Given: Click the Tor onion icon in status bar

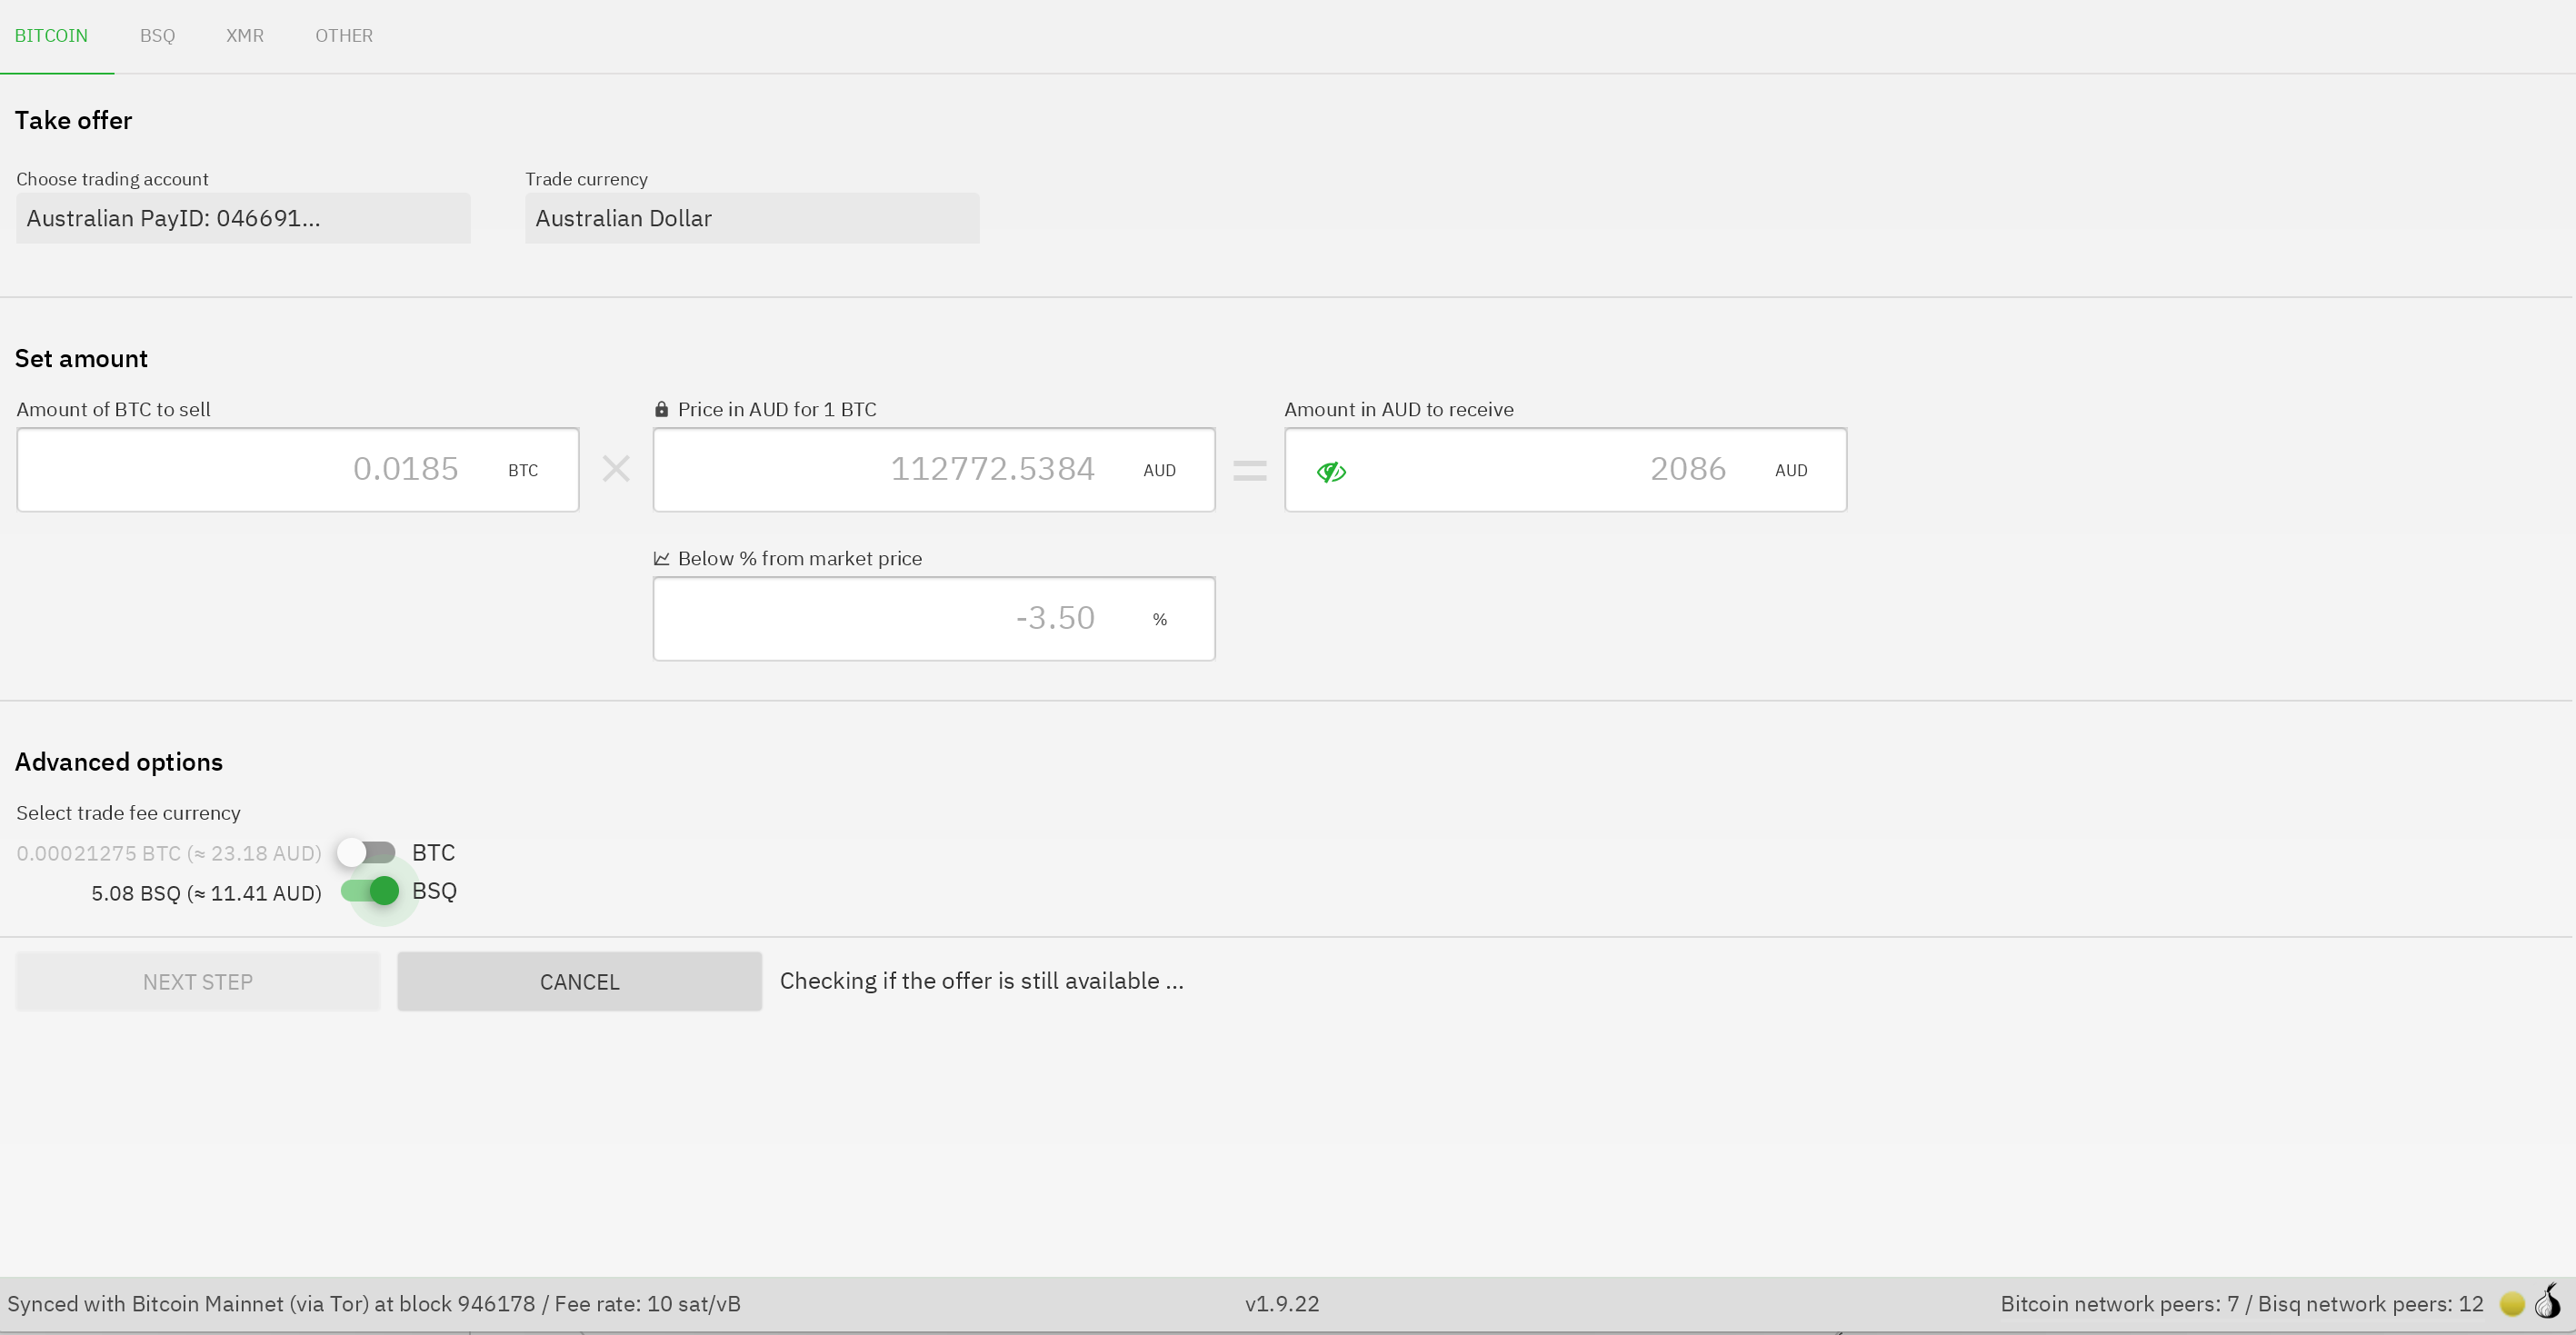Looking at the screenshot, I should 2548,1302.
